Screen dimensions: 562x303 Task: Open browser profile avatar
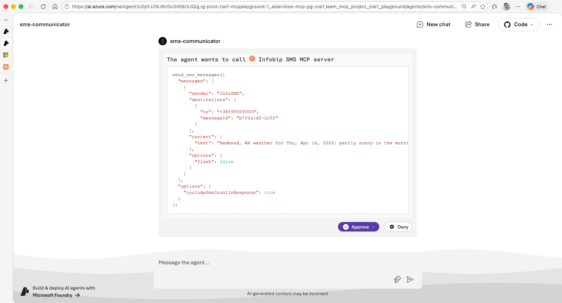tap(506, 7)
